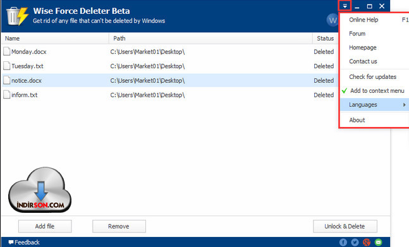Click the Tuesday.txt file icon

(7, 66)
